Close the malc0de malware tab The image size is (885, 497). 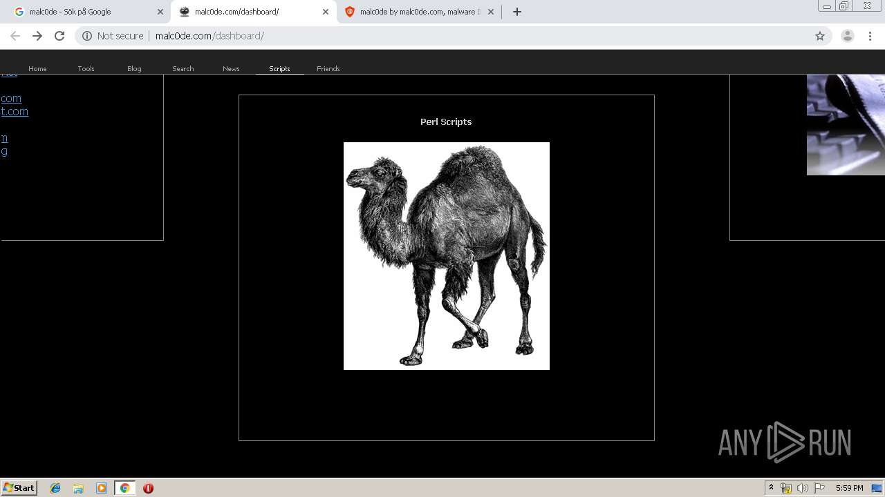(x=491, y=12)
